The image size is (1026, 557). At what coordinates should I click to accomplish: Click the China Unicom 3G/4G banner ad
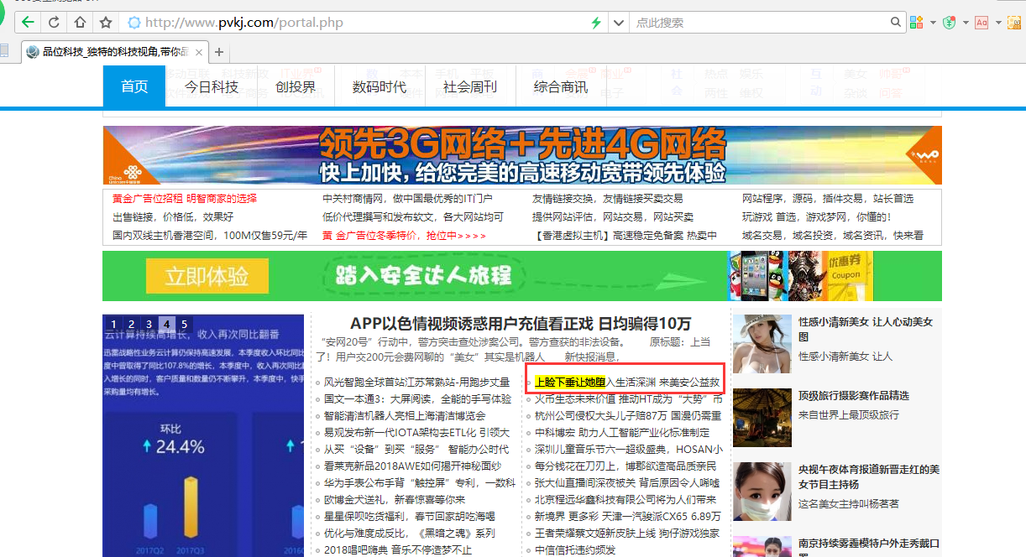(522, 155)
